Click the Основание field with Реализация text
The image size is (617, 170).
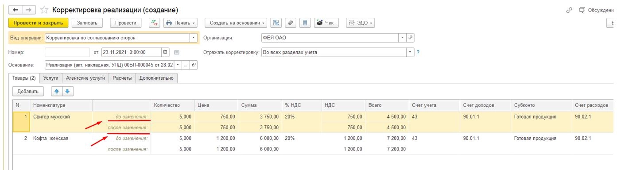click(110, 65)
